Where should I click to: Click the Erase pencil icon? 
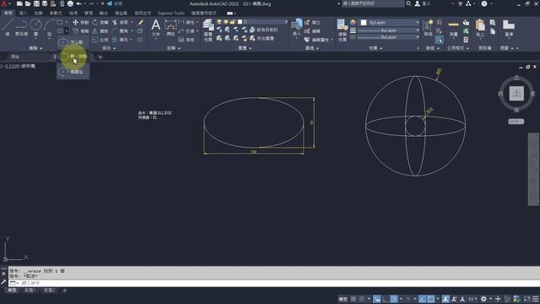[141, 23]
